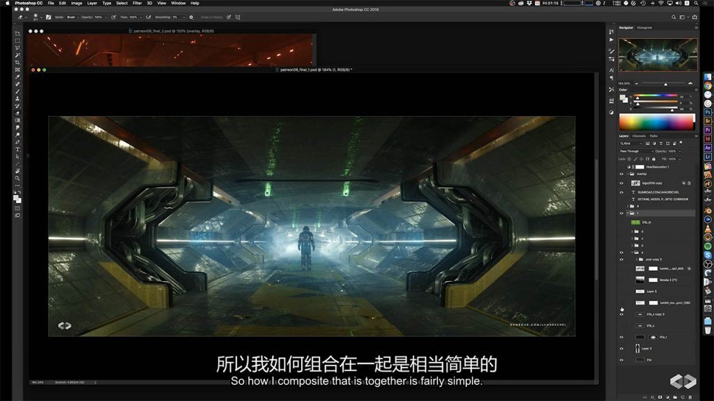
Task: Select the Gradient tool
Action: pyautogui.click(x=17, y=120)
